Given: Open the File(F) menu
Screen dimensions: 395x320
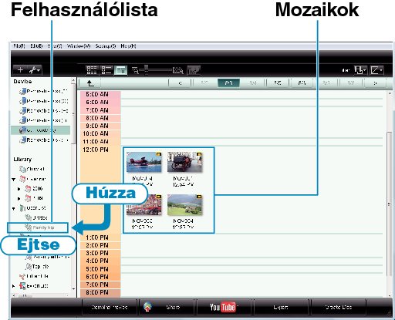Looking at the screenshot, I should pyautogui.click(x=19, y=46).
